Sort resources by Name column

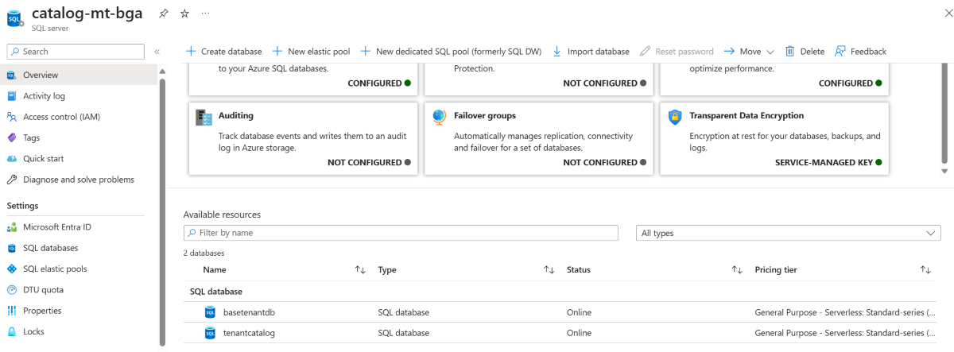pos(360,270)
